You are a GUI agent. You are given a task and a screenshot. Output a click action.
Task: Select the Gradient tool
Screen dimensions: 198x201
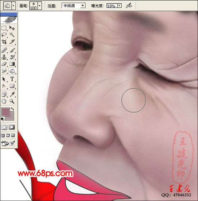pyautogui.click(x=12, y=64)
